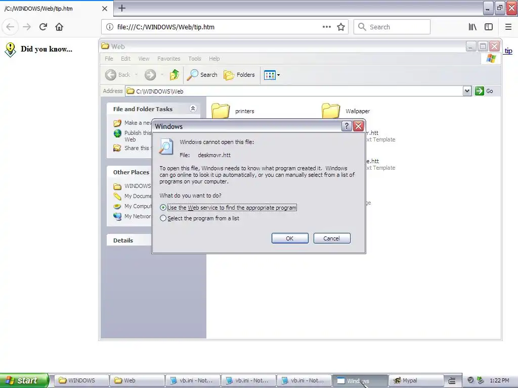Click Make a new folder task
518x388 pixels.
point(132,123)
